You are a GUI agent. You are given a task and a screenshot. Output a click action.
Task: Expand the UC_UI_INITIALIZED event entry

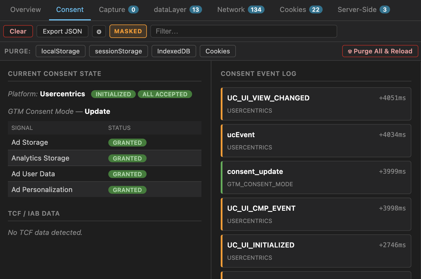point(316,251)
